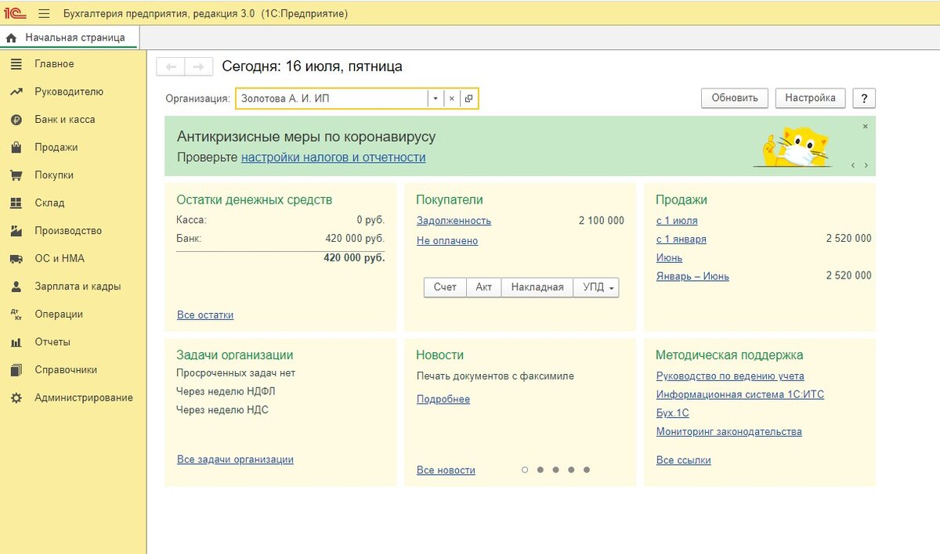Image resolution: width=940 pixels, height=554 pixels.
Task: Click the Администрирование gear icon
Action: 16,398
